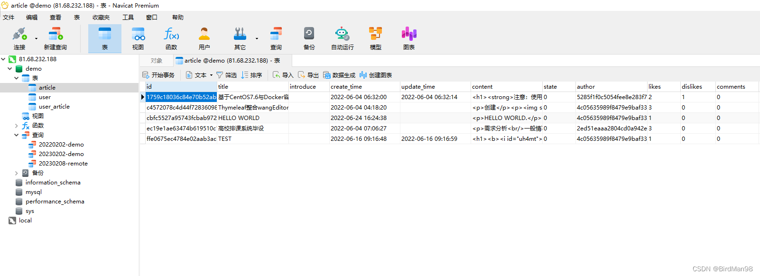Open the 查看 menu
760x276 pixels.
56,18
